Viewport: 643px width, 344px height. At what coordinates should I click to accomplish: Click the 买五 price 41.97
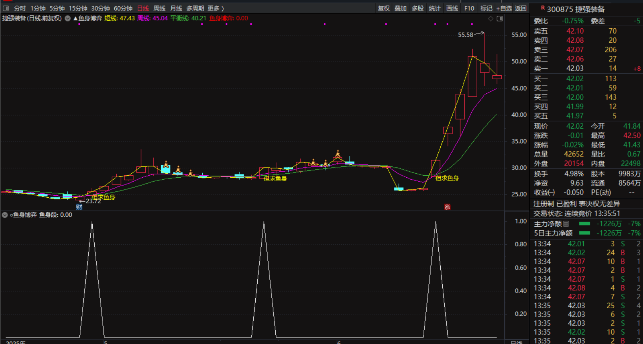point(575,116)
